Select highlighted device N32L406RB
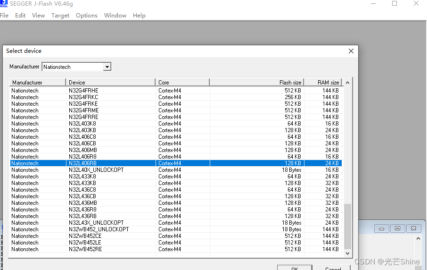This screenshot has height=270, width=427. (x=176, y=163)
